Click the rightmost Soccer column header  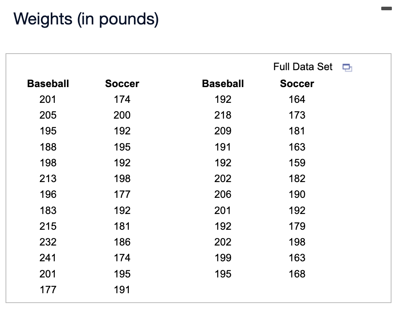tap(297, 84)
